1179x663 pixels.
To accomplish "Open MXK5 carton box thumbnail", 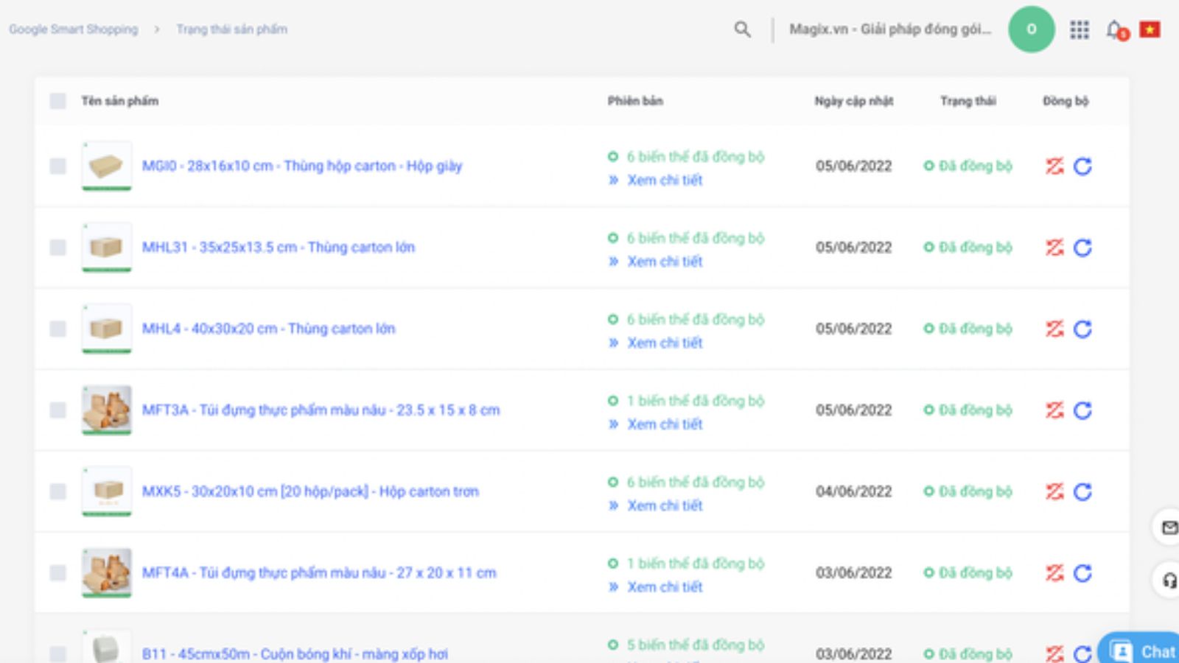I will click(107, 491).
